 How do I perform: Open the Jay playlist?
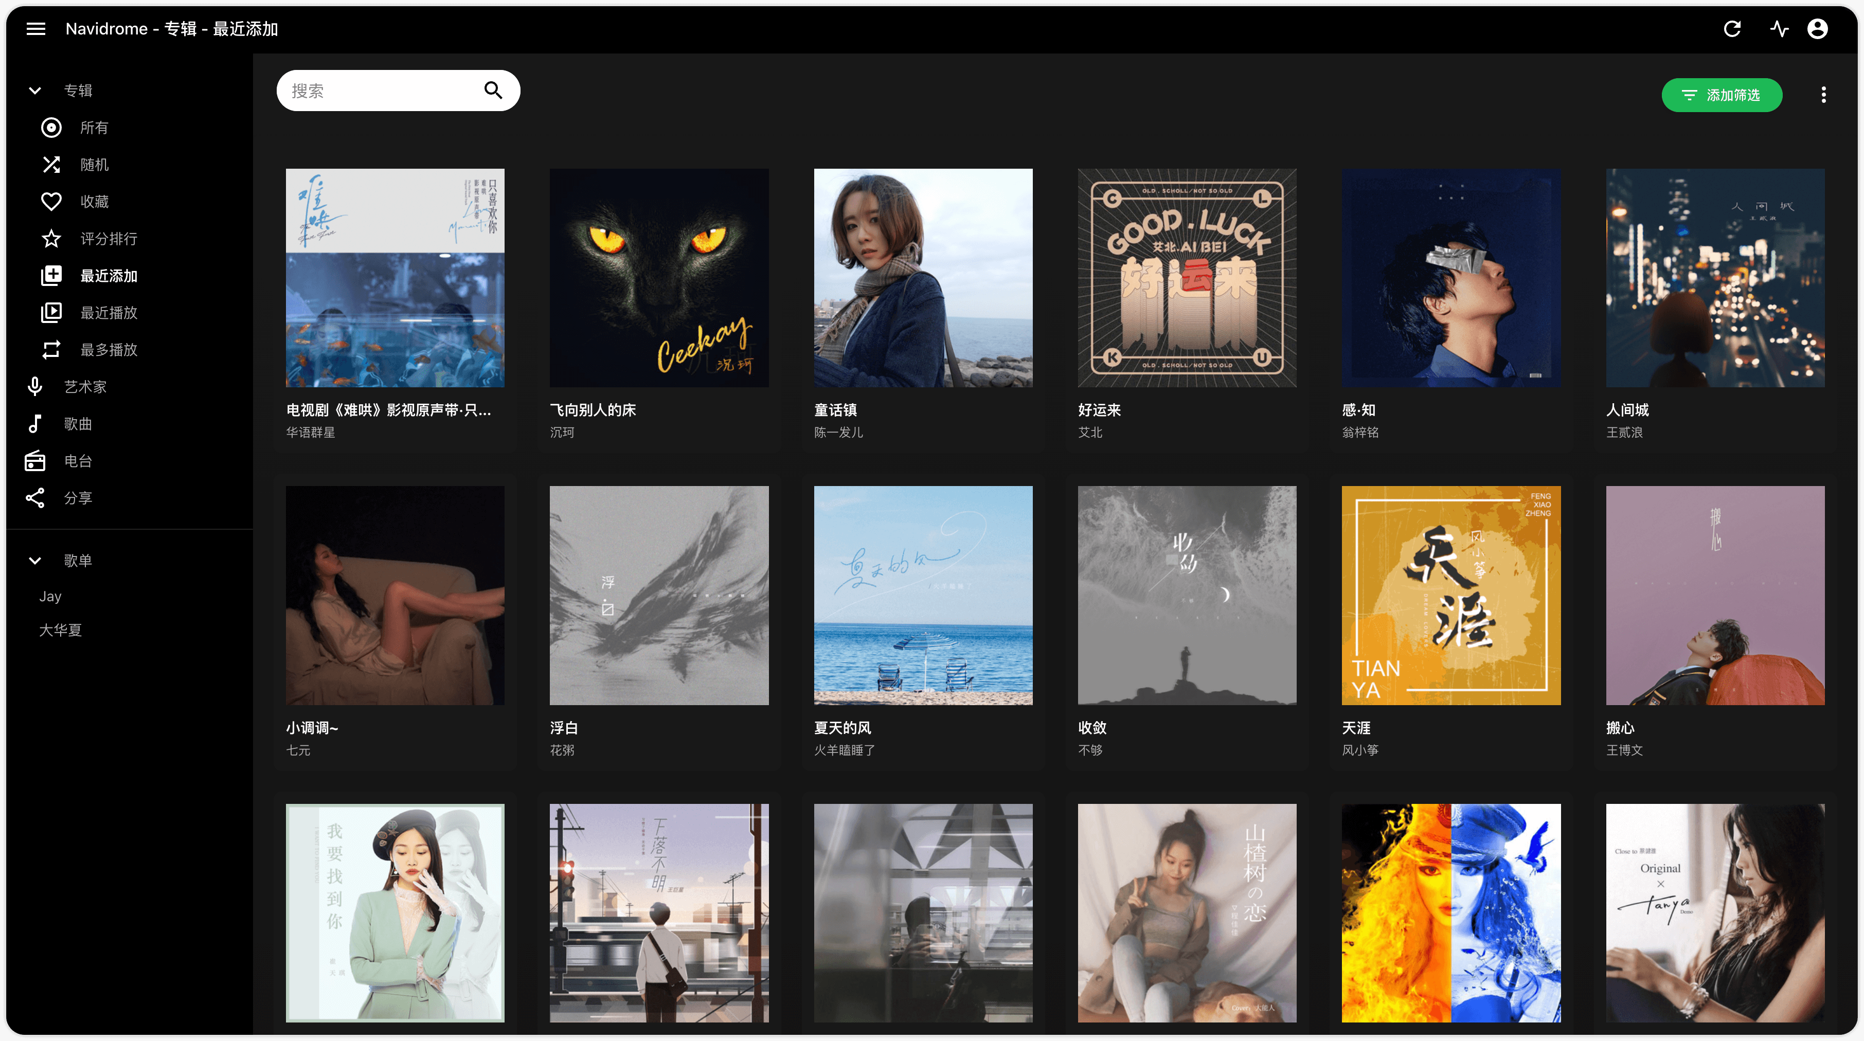pyautogui.click(x=50, y=596)
